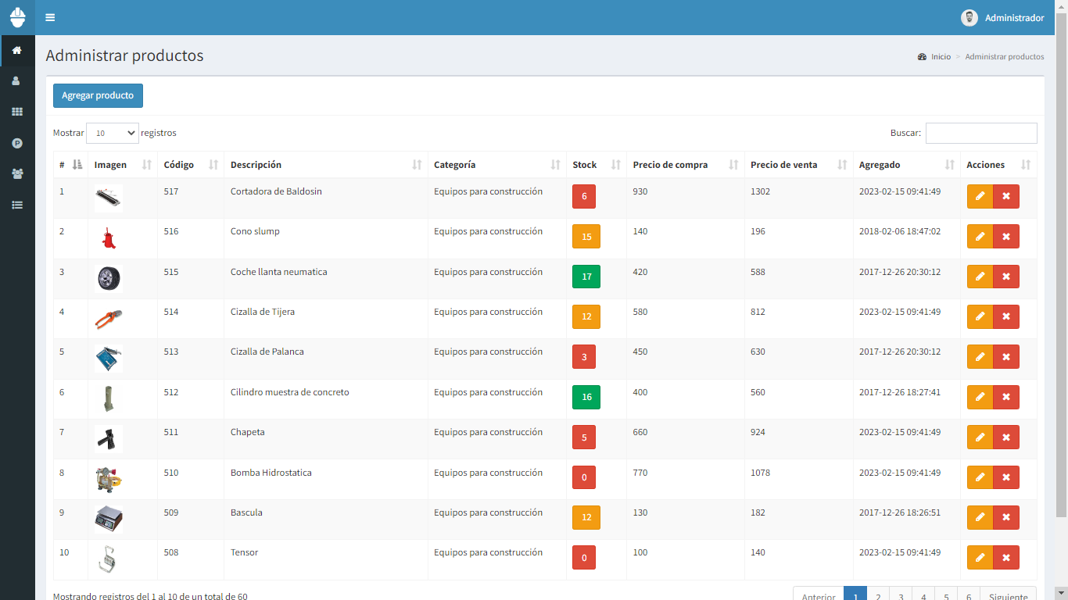Image resolution: width=1068 pixels, height=600 pixels.
Task: Click the product 'P' icon in sidebar
Action: (17, 143)
